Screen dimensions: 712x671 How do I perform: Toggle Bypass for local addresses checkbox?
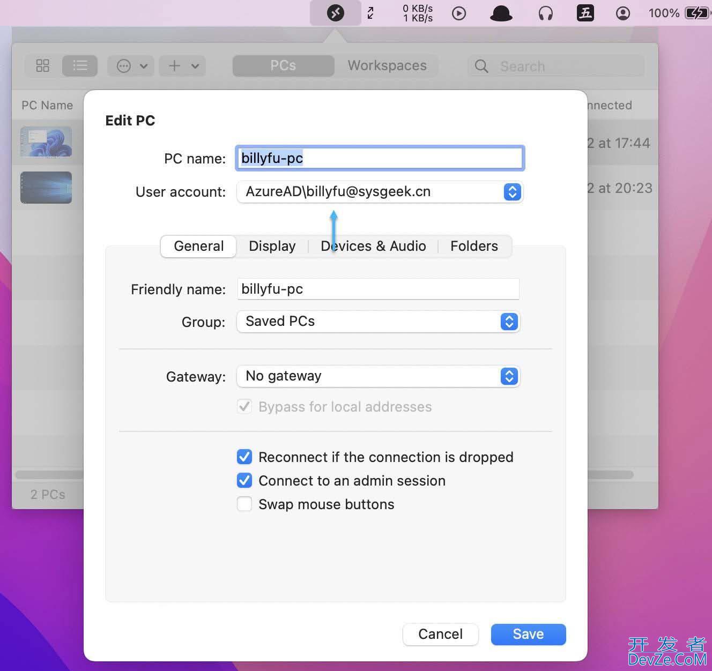244,406
